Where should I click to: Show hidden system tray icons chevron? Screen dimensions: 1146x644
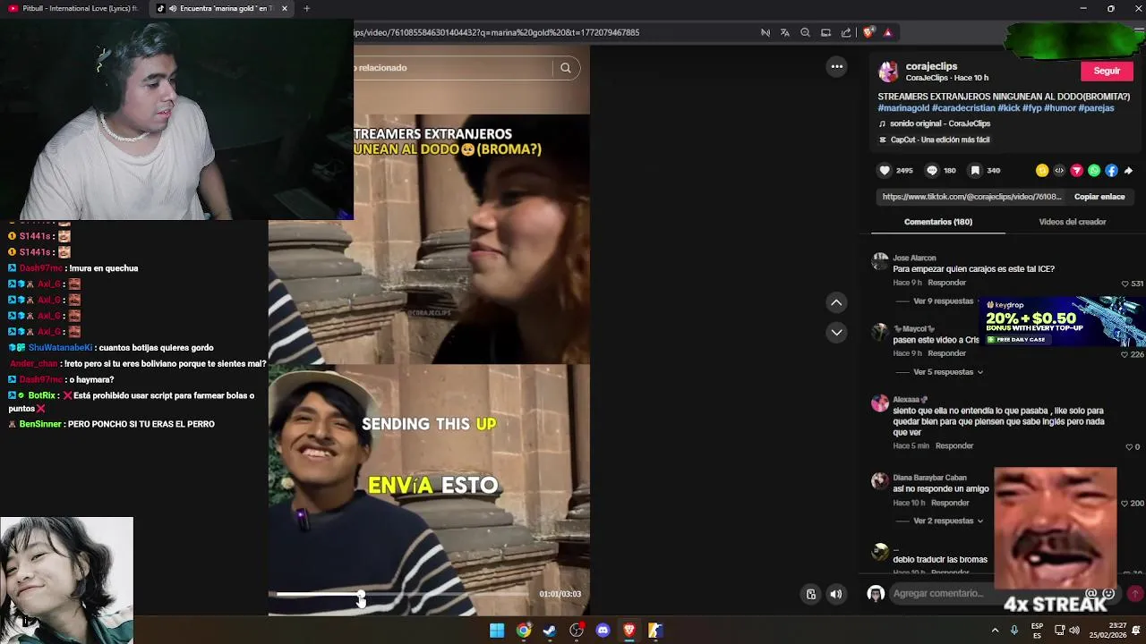995,630
